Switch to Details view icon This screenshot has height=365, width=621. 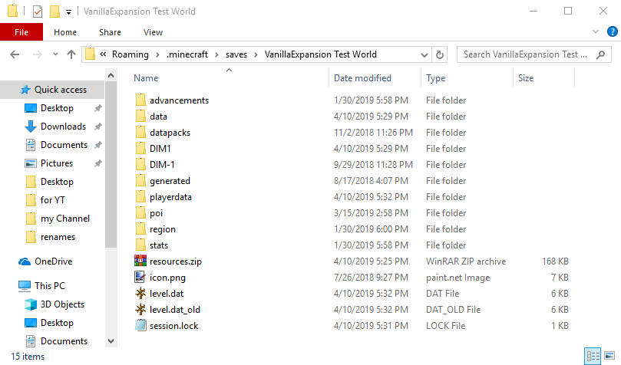click(x=593, y=356)
